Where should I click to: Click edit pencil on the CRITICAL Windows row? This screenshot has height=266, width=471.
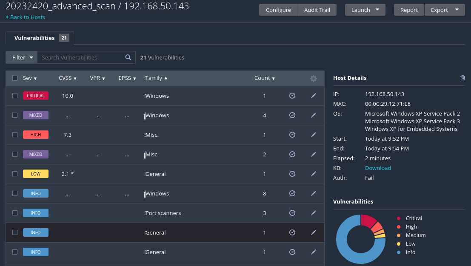coord(313,96)
